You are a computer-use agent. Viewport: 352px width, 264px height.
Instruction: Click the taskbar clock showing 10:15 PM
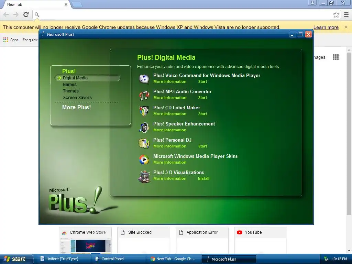click(339, 259)
